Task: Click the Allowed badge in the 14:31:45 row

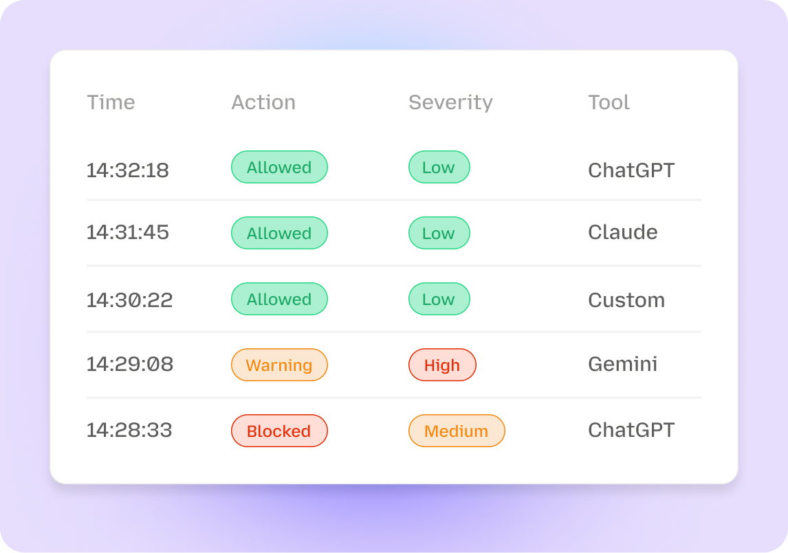Action: coord(279,234)
